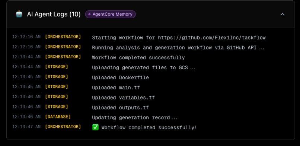Select the 'Running analysis and generation workflow' log line
Viewport: 300px width, 146px height.
(178, 48)
